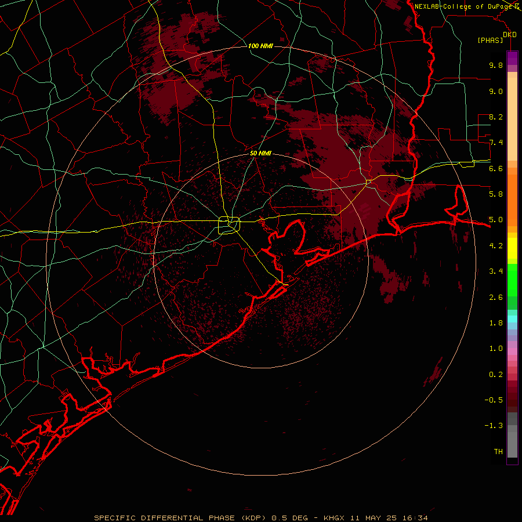
Task: Pick the large peach band of the color scale
Action: [512, 119]
